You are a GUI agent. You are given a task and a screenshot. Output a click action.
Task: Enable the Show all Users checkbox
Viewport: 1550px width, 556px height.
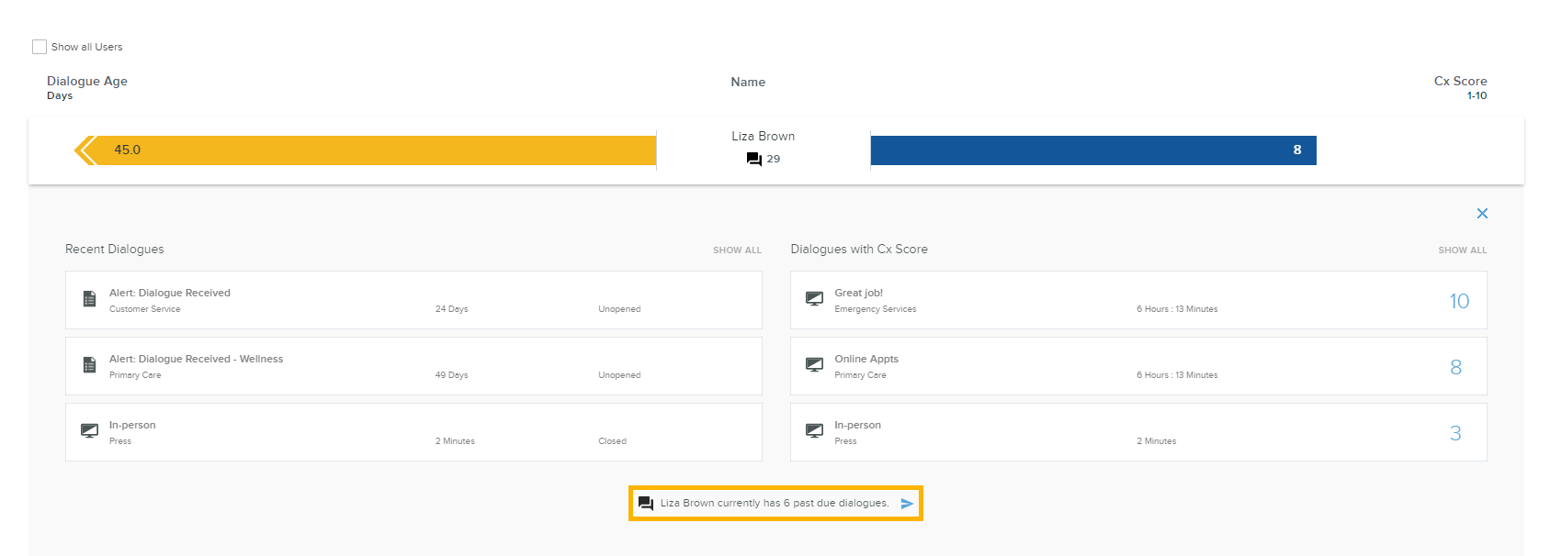(x=40, y=47)
